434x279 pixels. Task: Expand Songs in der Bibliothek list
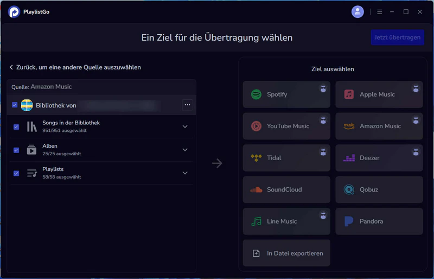185,126
